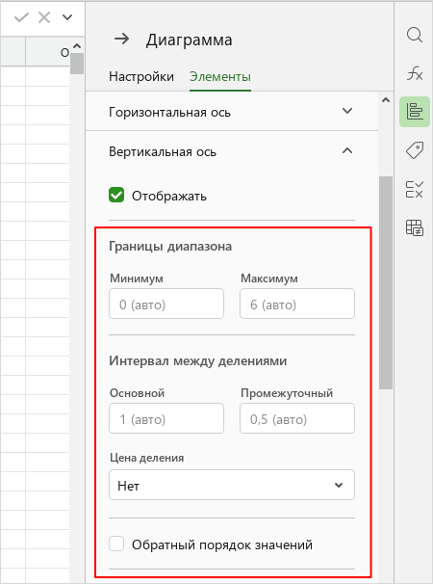Expand the Горизонтальная ось section
The height and width of the screenshot is (584, 433).
coord(231,111)
